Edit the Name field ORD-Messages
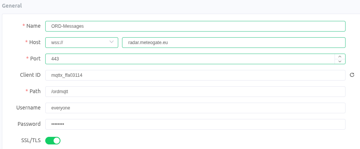The height and width of the screenshot is (149, 360). (x=195, y=26)
